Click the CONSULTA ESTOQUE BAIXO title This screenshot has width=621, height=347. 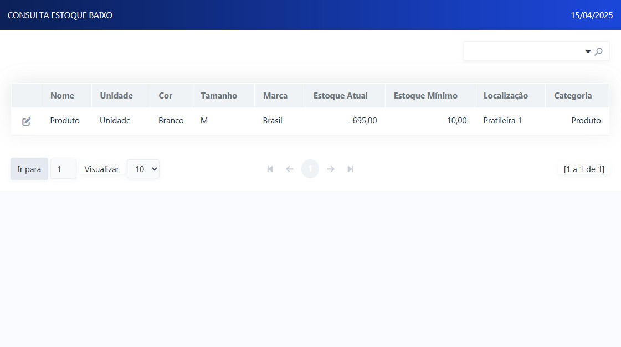point(60,15)
